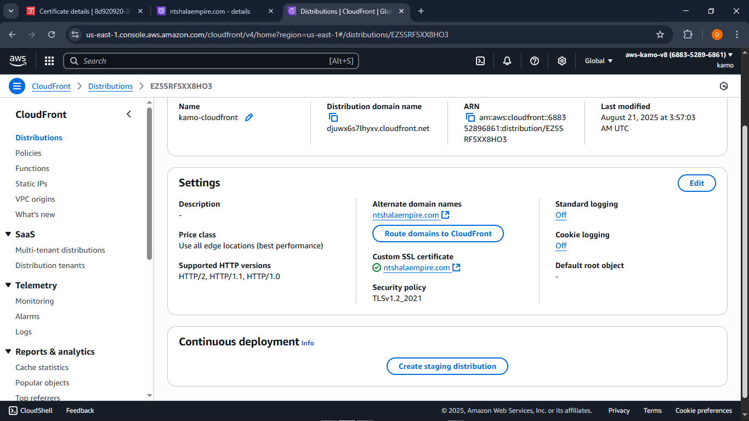The width and height of the screenshot is (749, 421).
Task: Click inside the AWS search field
Action: [211, 61]
